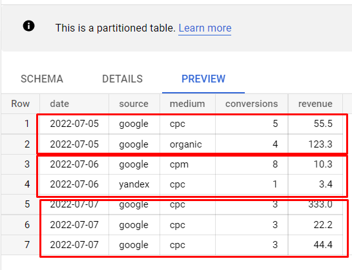The height and width of the screenshot is (270, 352).
Task: Click row number 4
Action: coord(27,184)
